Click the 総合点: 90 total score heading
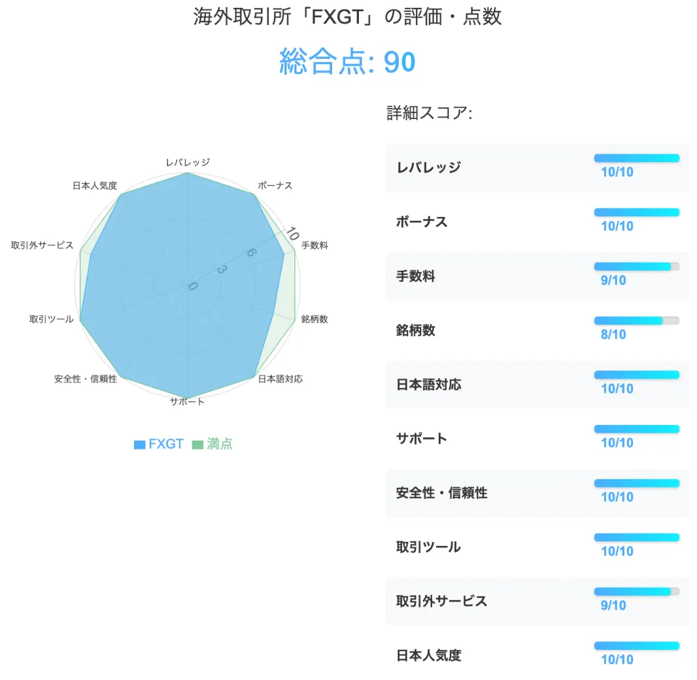This screenshot has height=680, width=697. click(x=347, y=62)
